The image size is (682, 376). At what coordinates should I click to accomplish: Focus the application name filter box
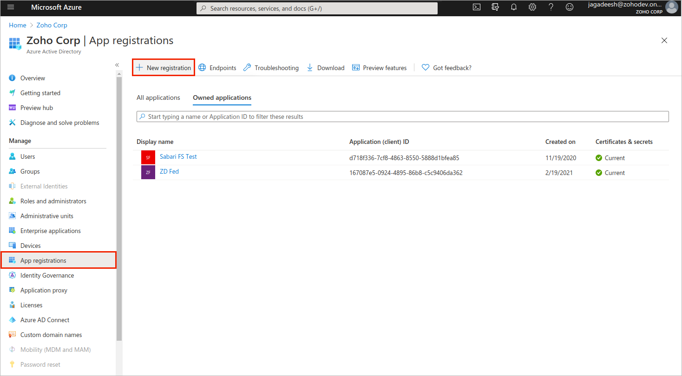point(403,117)
